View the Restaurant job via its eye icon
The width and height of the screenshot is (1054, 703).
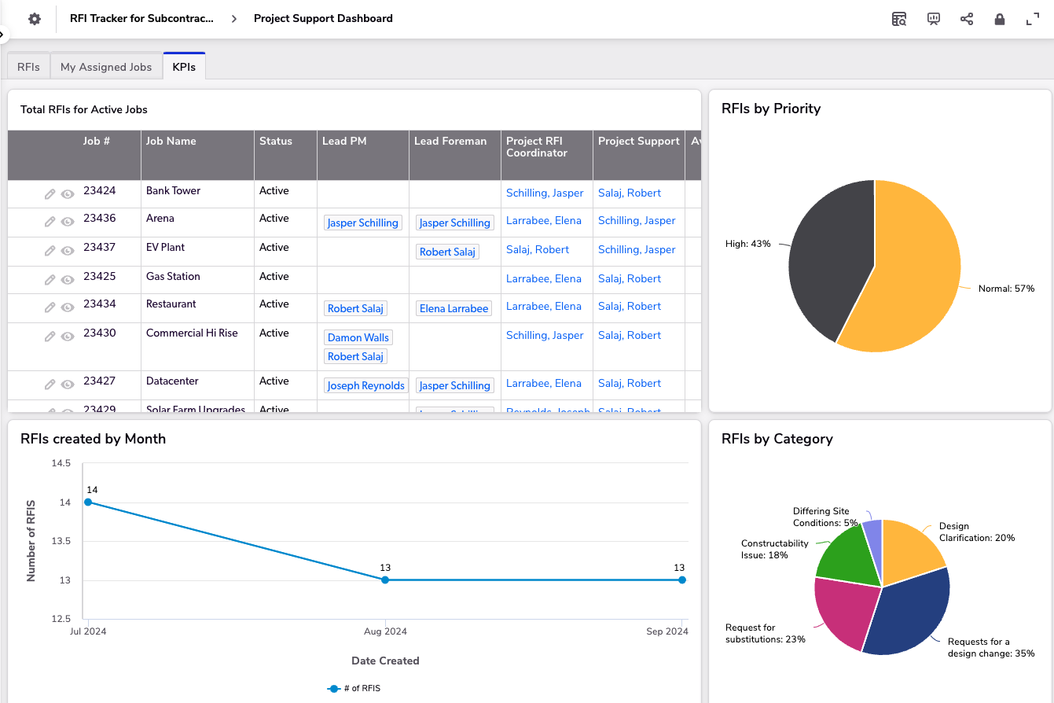(67, 307)
